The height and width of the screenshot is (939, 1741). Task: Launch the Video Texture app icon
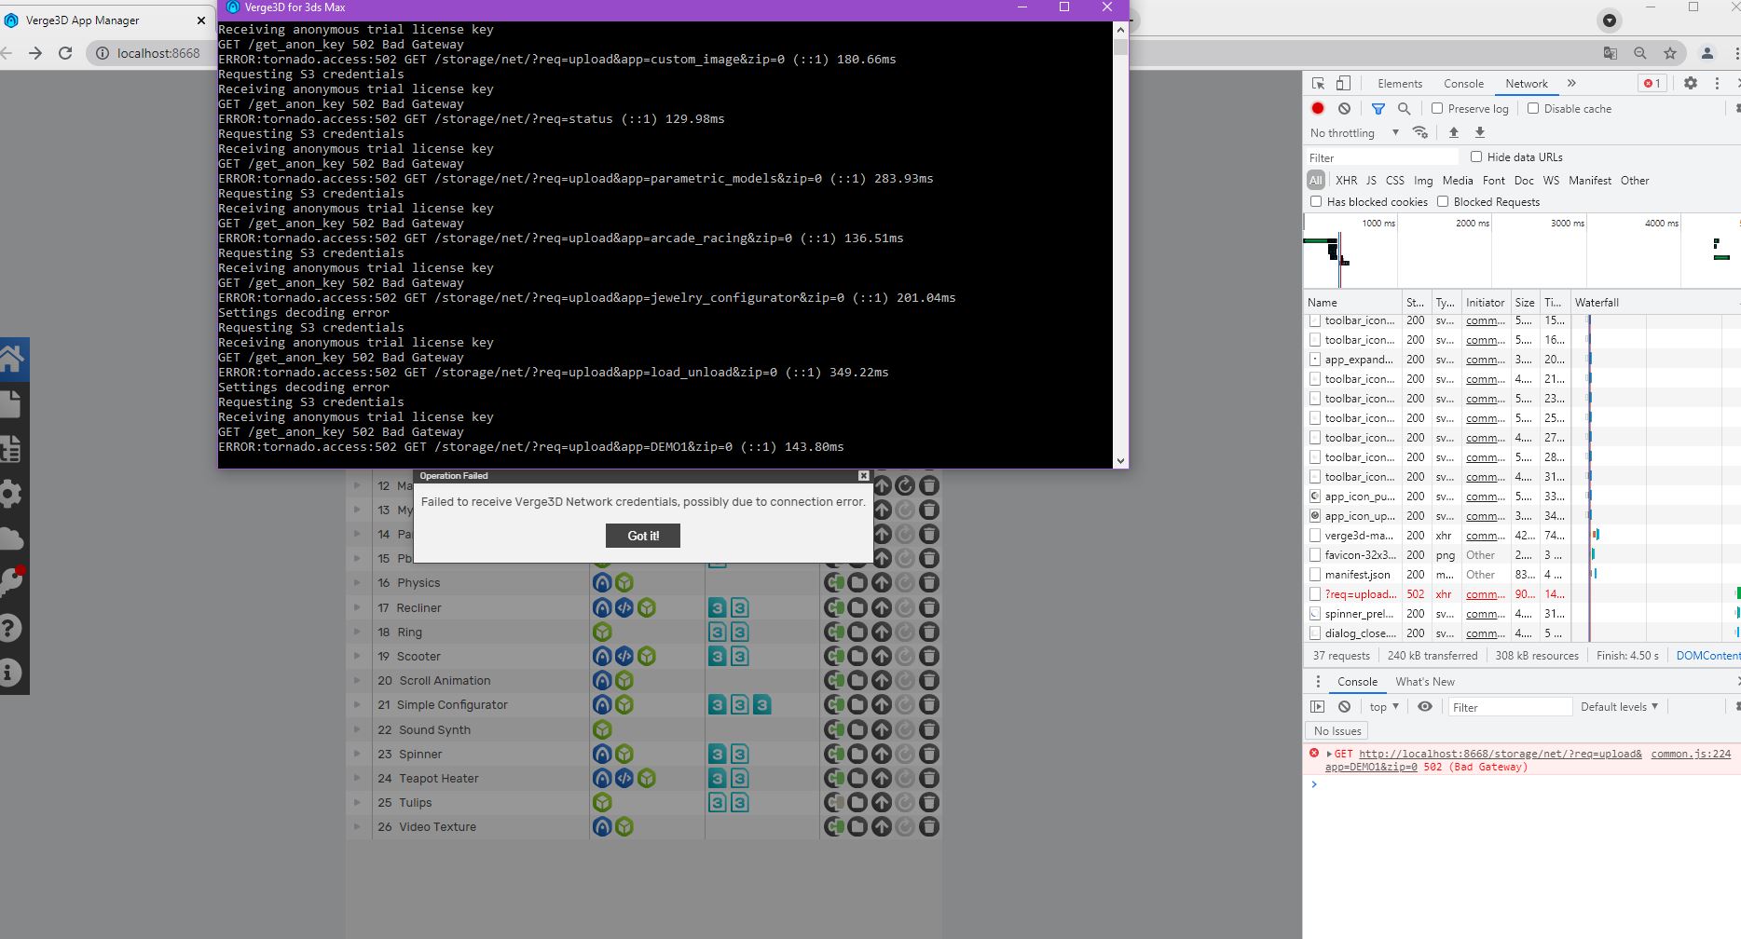pyautogui.click(x=602, y=826)
